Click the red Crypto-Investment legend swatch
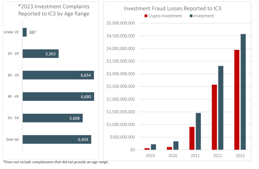 pos(146,16)
